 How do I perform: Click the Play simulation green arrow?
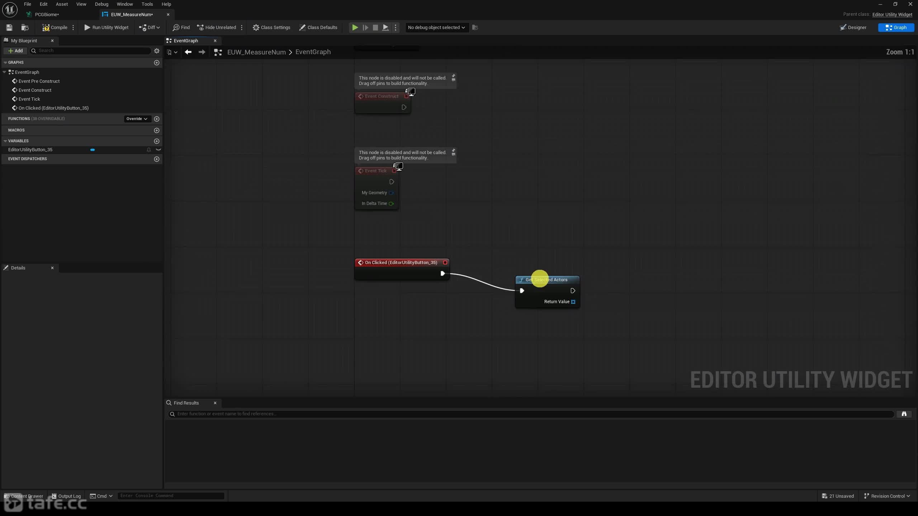(x=355, y=27)
